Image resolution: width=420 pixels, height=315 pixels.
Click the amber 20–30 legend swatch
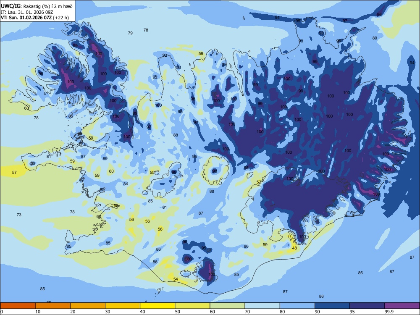click(88, 306)
